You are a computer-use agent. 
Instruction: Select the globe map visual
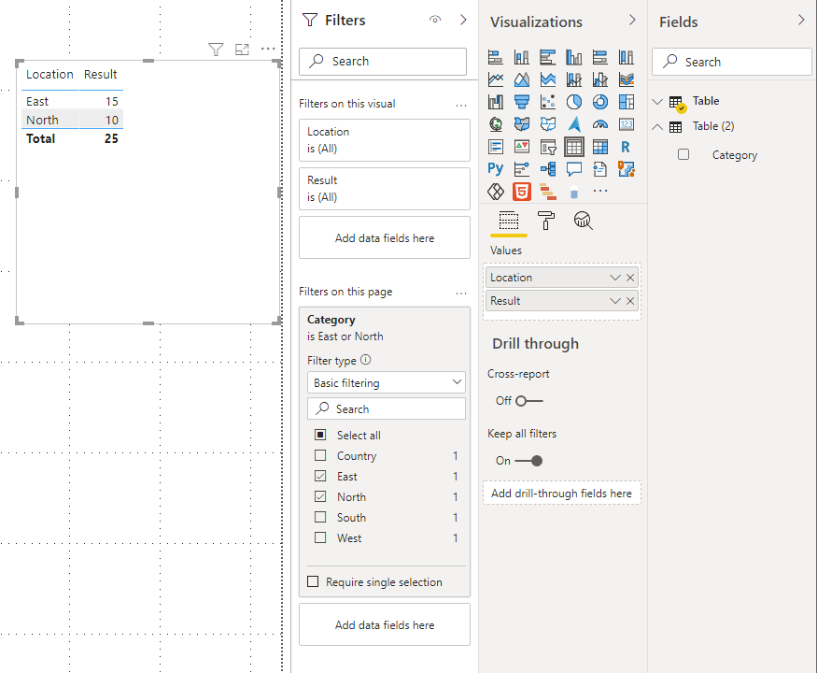point(496,124)
